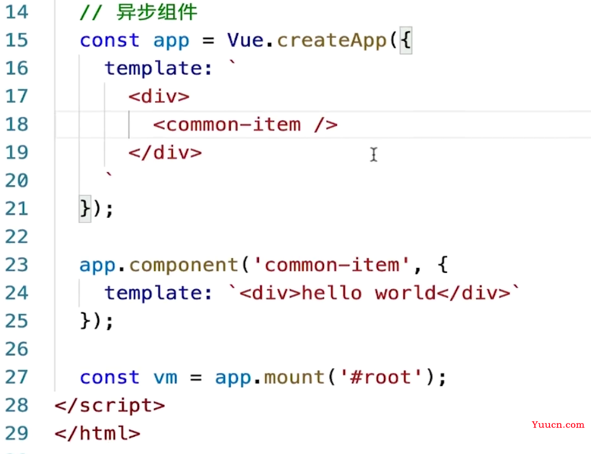The width and height of the screenshot is (591, 454).
Task: Click the Vue identifier on line 15
Action: click(245, 40)
